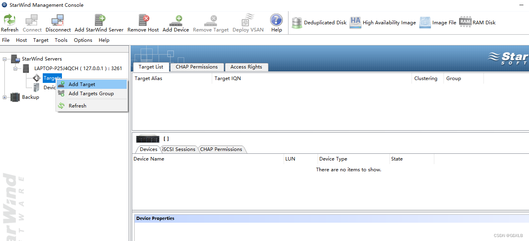Switch to the Devices tab

click(149, 149)
